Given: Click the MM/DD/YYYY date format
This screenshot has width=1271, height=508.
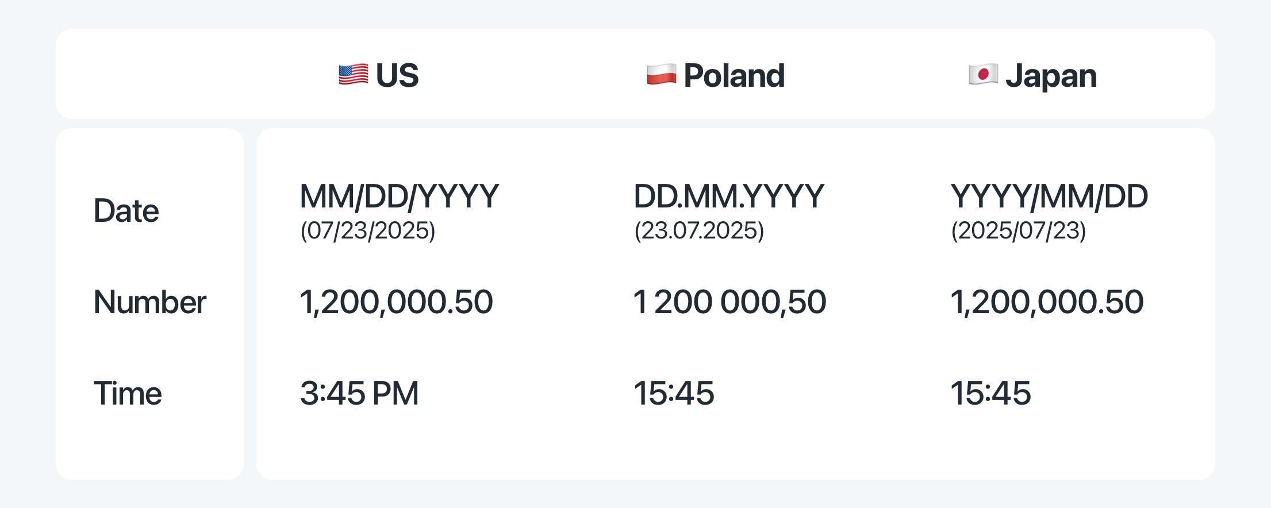Looking at the screenshot, I should (400, 197).
